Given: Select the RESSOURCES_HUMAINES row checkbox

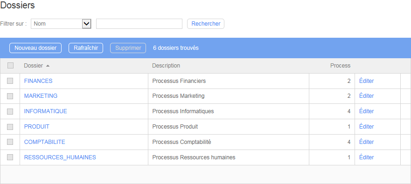Looking at the screenshot, I should (x=10, y=157).
